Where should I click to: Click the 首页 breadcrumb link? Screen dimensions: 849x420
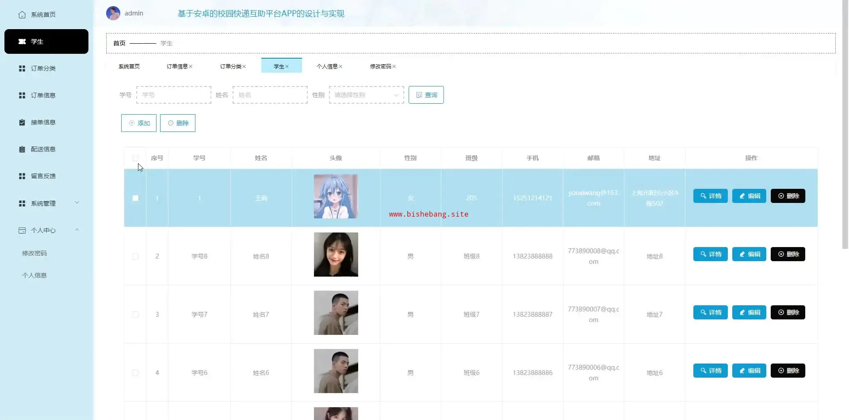119,43
